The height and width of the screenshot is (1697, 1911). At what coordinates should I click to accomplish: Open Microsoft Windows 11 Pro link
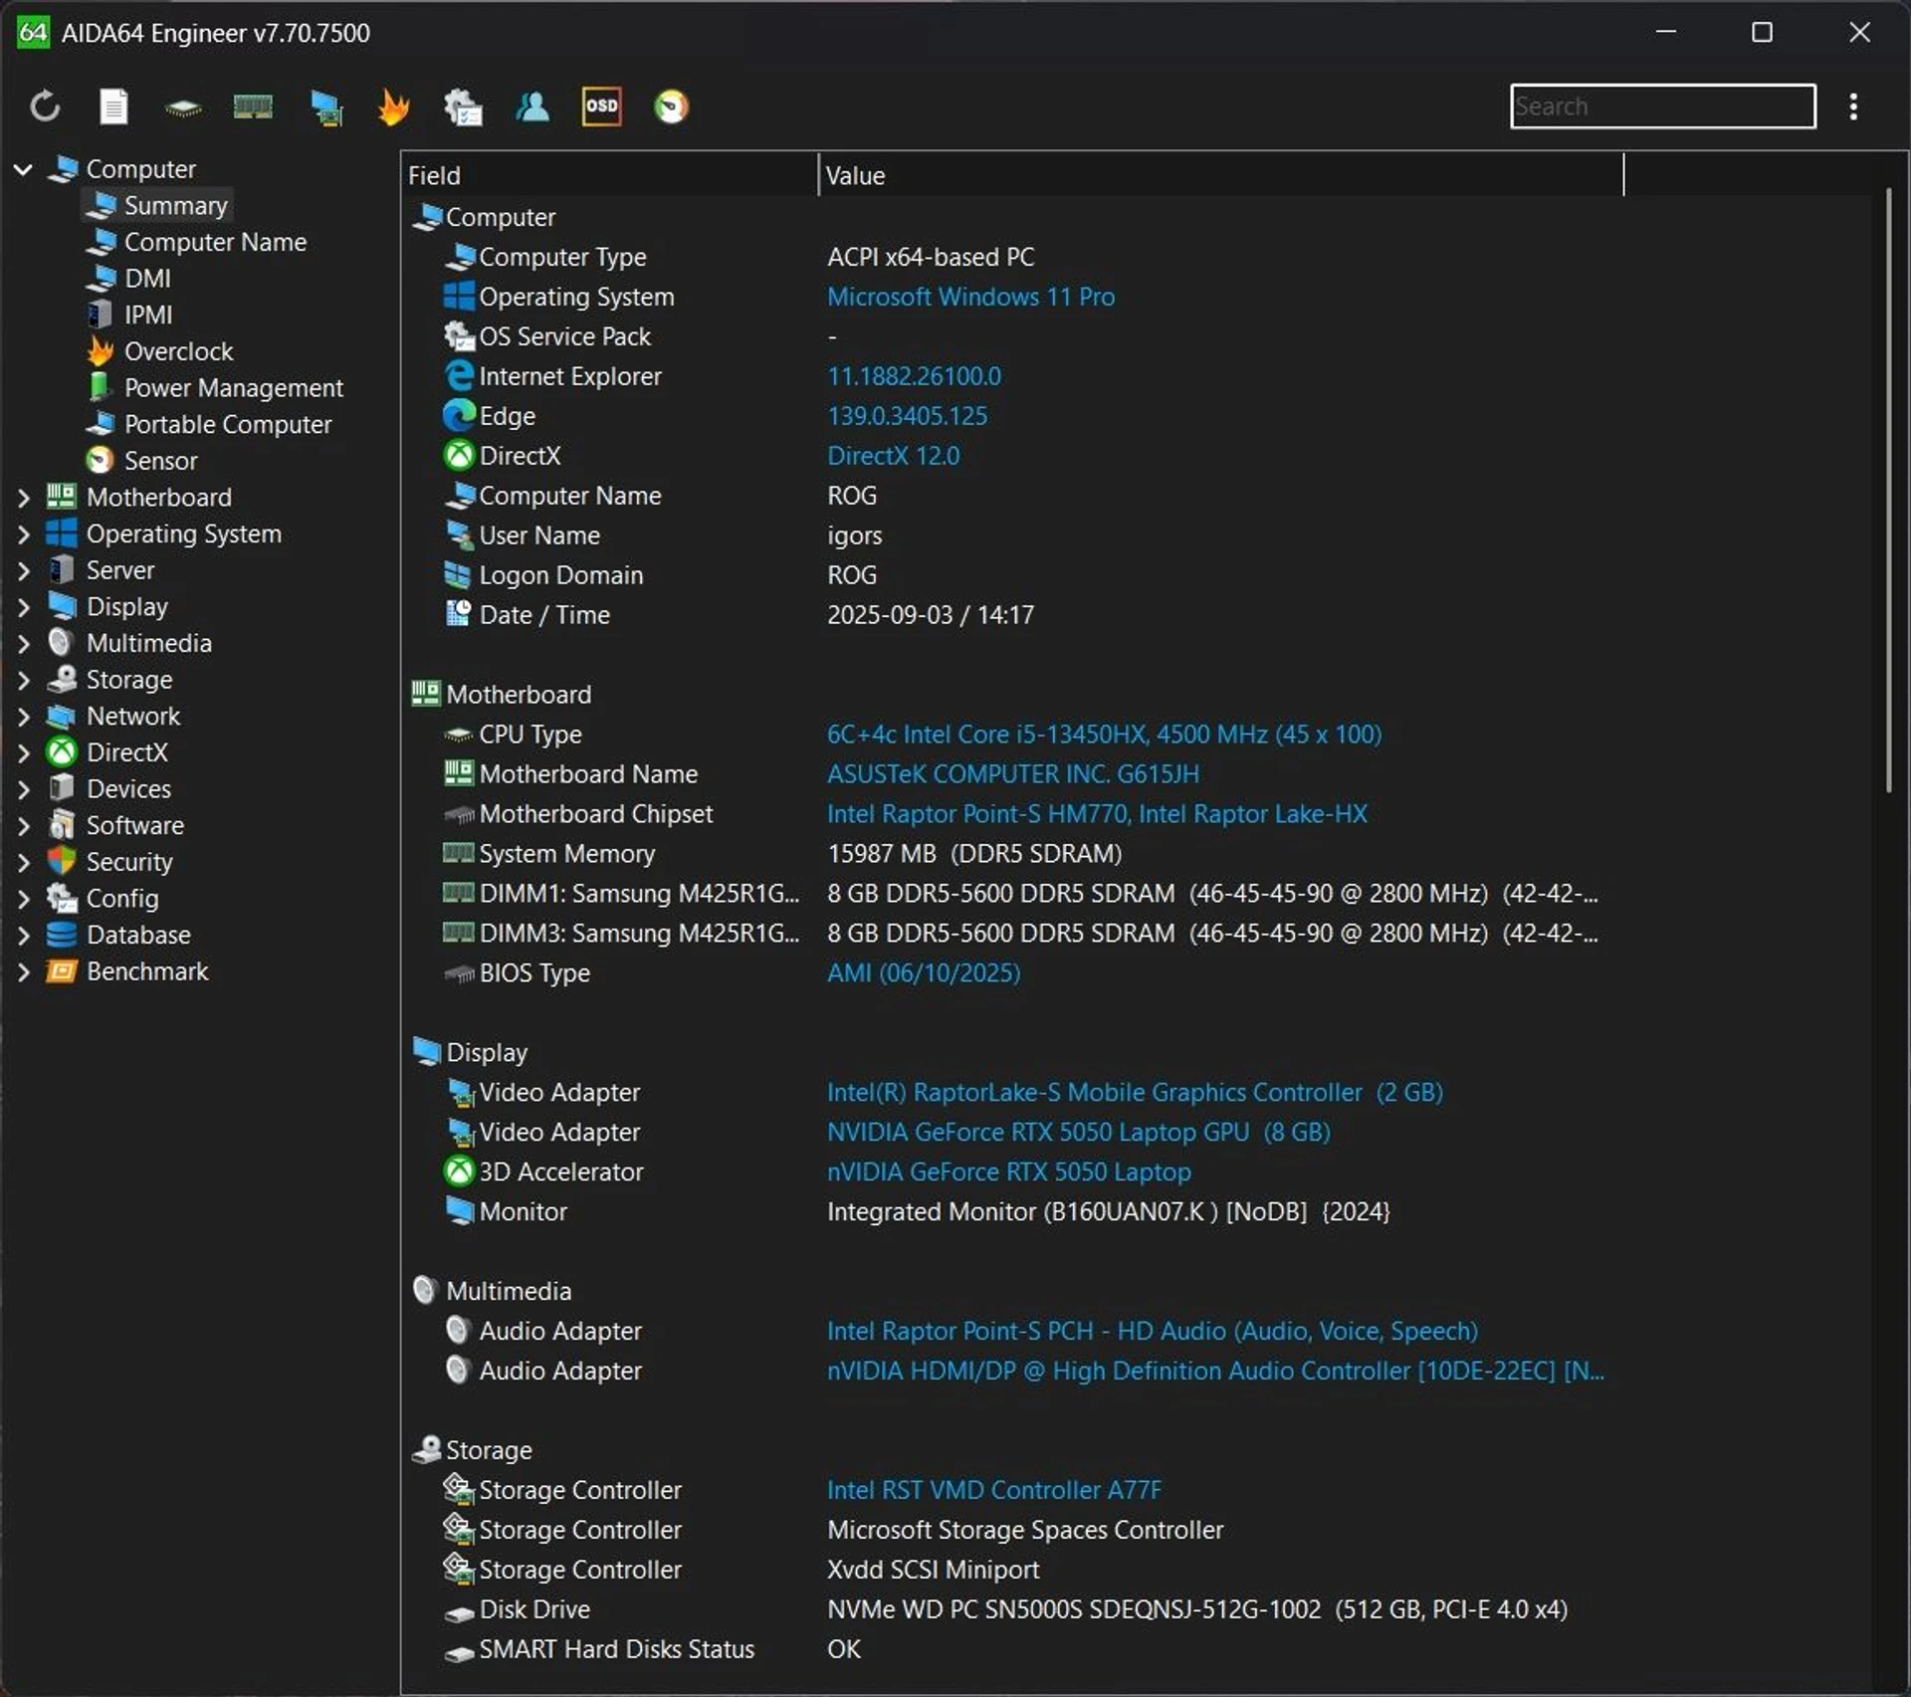click(x=970, y=297)
